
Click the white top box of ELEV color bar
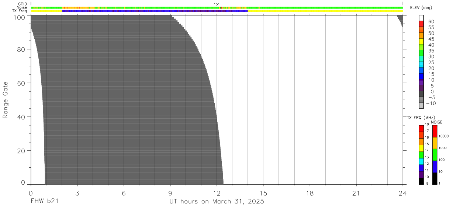click(421, 18)
